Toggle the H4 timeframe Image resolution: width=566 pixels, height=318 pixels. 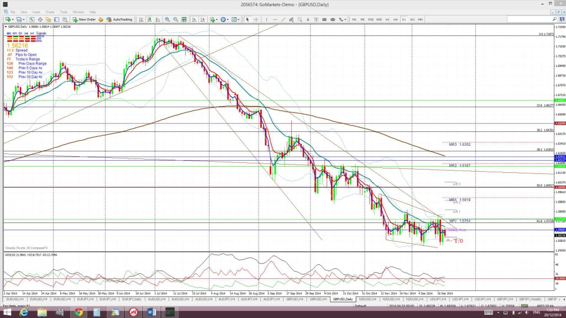coord(396,19)
